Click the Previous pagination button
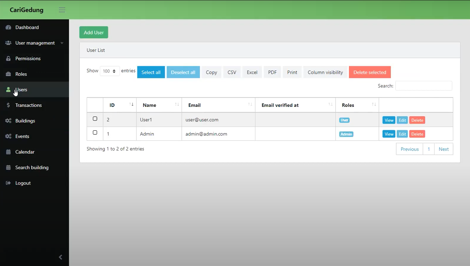 [410, 149]
